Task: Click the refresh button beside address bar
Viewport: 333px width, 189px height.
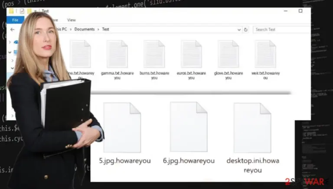Action: pyautogui.click(x=246, y=29)
